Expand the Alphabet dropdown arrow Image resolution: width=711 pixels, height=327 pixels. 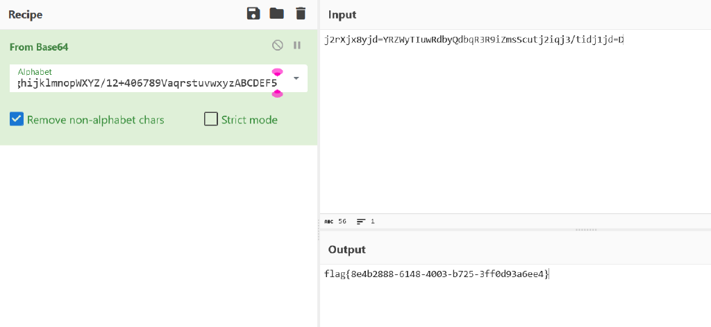click(x=296, y=78)
